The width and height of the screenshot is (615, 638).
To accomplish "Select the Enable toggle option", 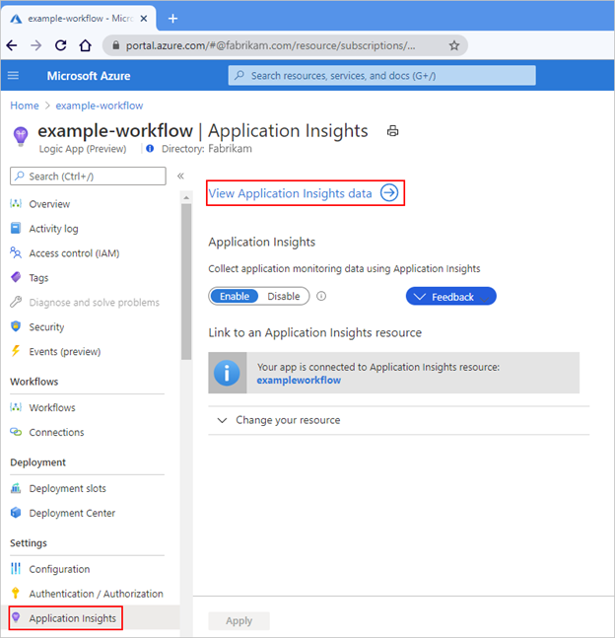I will pos(235,296).
